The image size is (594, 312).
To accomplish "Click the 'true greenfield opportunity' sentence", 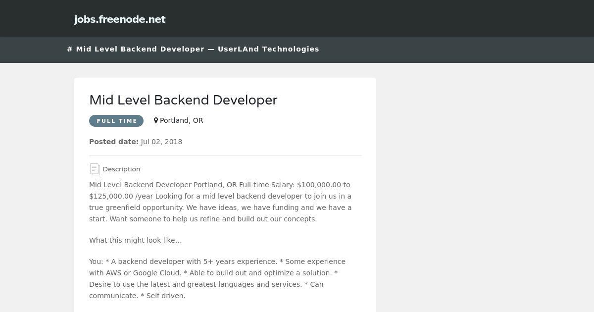I will (x=137, y=208).
